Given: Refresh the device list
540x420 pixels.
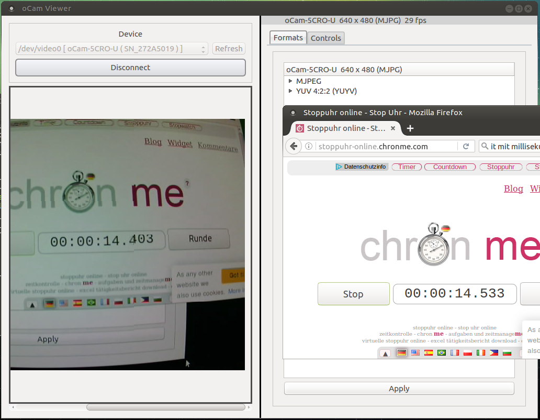Looking at the screenshot, I should (229, 49).
